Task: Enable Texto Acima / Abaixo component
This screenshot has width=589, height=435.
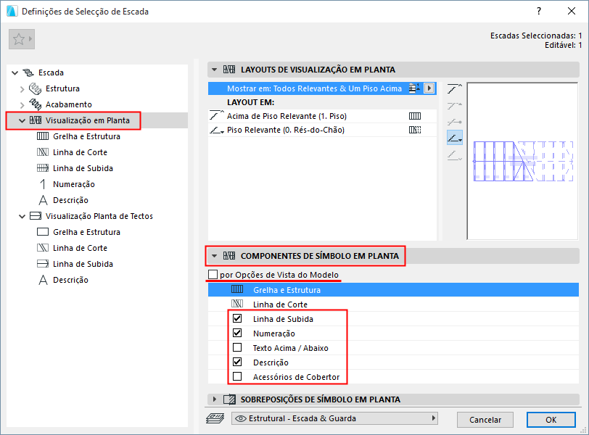Action: coord(237,347)
